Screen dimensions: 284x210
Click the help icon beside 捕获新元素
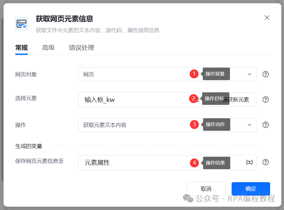point(265,99)
